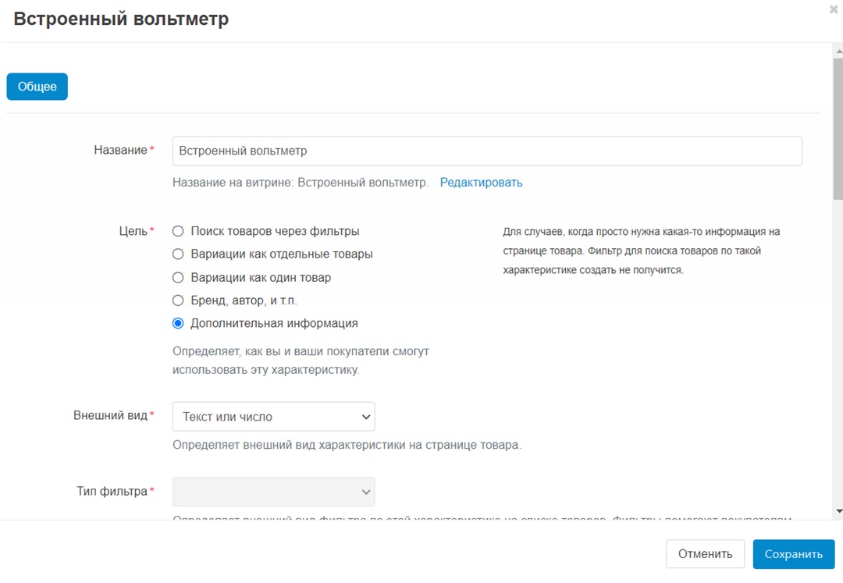Click the Цель field label
This screenshot has width=843, height=583.
coord(133,231)
